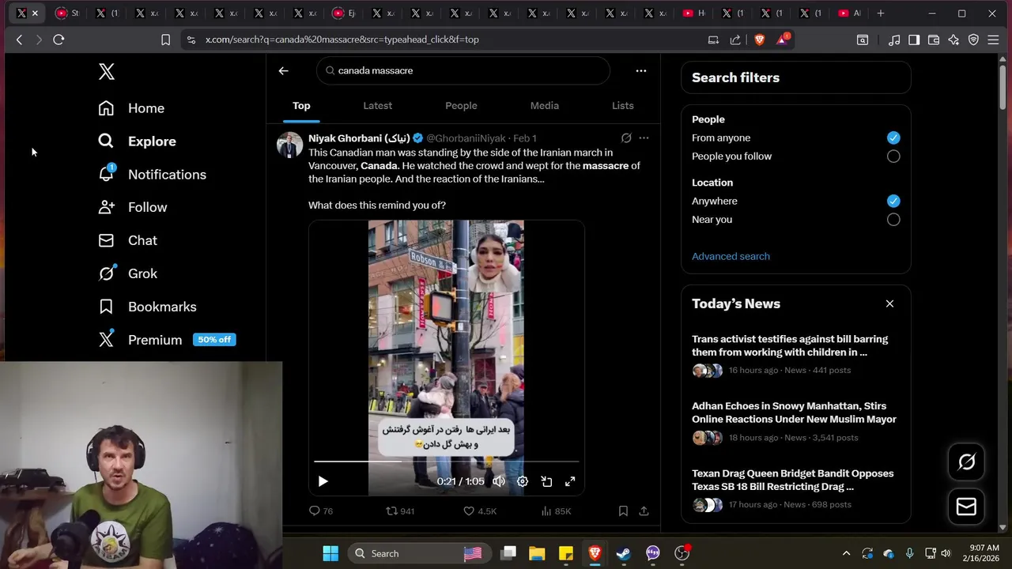This screenshot has height=569, width=1012.
Task: Reload the page
Action: (59, 40)
